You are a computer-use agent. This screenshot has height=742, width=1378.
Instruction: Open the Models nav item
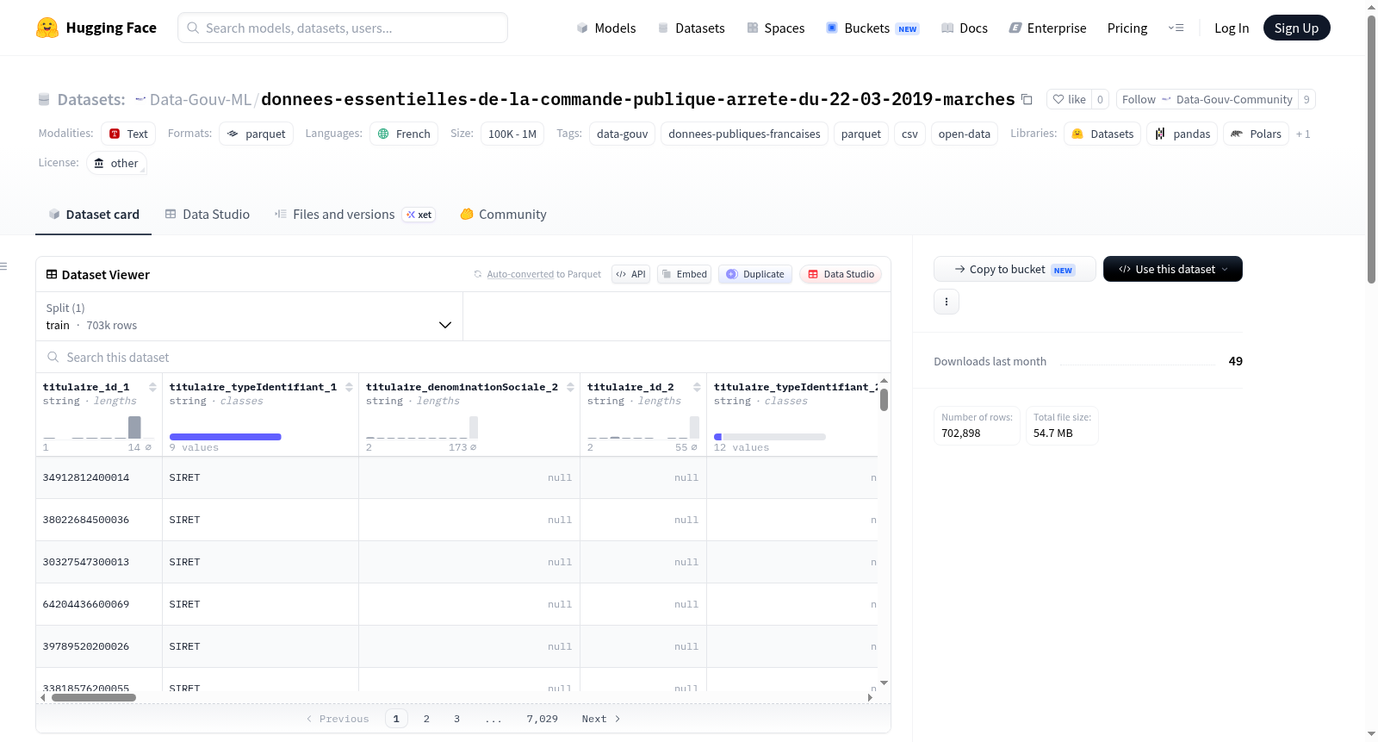tap(606, 28)
